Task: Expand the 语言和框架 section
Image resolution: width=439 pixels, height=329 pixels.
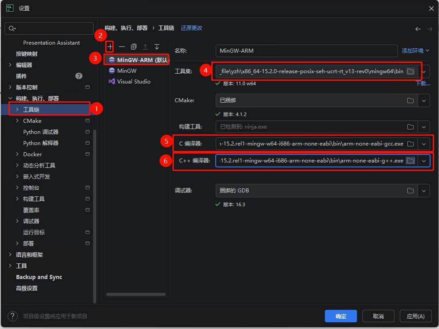Action: pos(10,255)
